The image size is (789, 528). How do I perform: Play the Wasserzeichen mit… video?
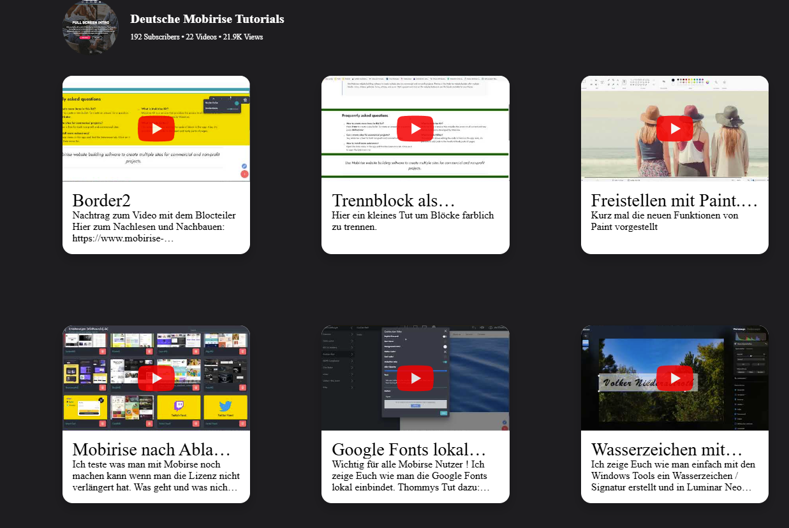click(x=674, y=378)
